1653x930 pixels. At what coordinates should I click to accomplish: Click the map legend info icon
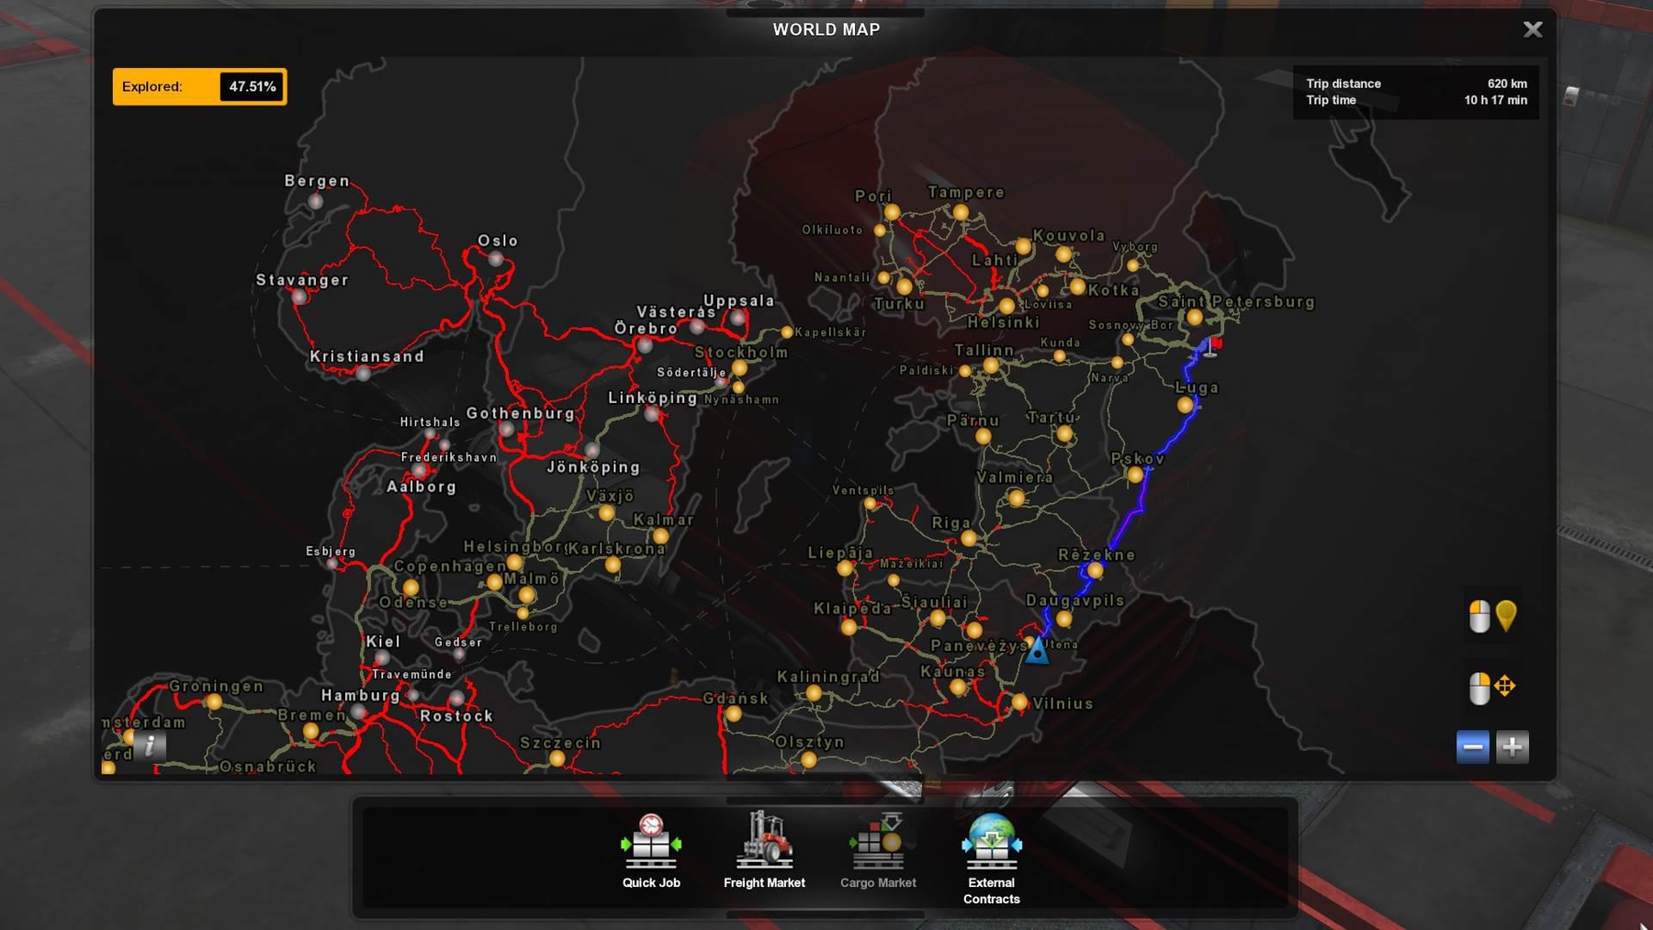[151, 745]
